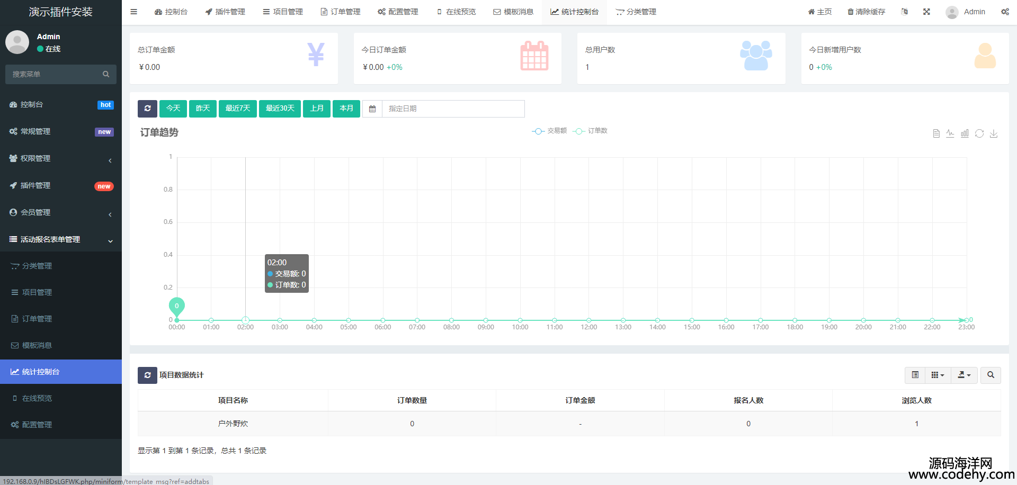Screen dimensions: 1017x485
Task: Expand the 权限管理 sidebar menu
Action: [61, 158]
